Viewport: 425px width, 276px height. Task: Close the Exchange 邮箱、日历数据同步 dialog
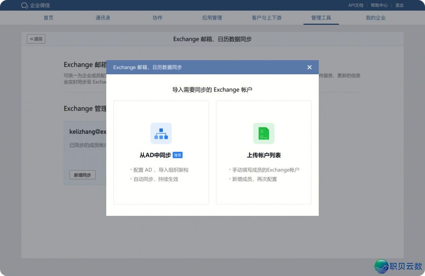point(309,67)
